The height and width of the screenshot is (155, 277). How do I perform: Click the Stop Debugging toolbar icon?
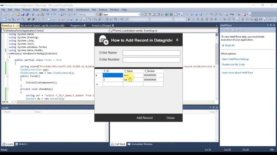click(196, 14)
